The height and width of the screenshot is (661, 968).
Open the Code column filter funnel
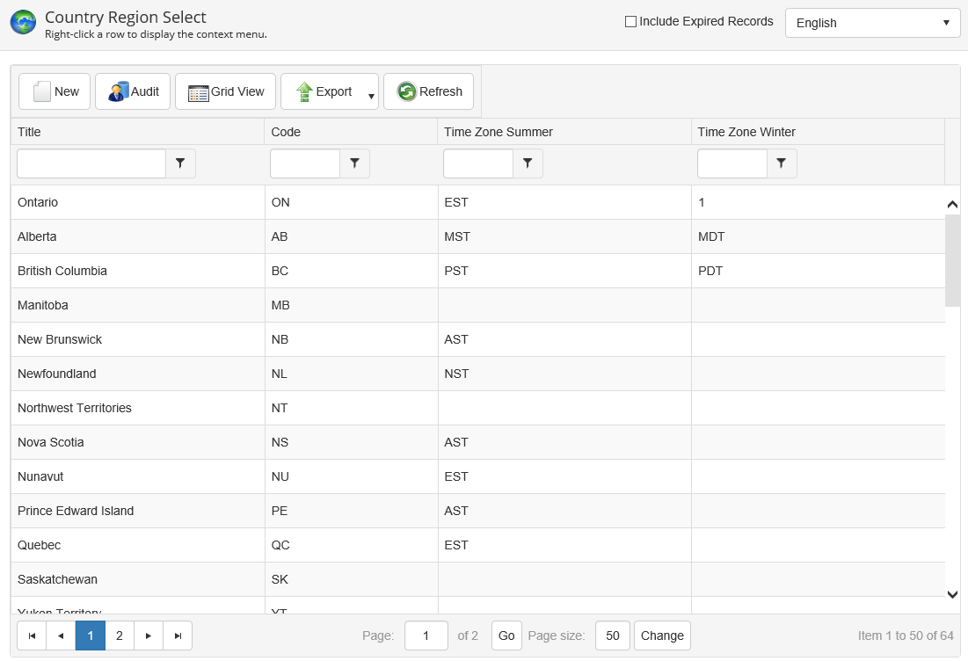tap(354, 163)
